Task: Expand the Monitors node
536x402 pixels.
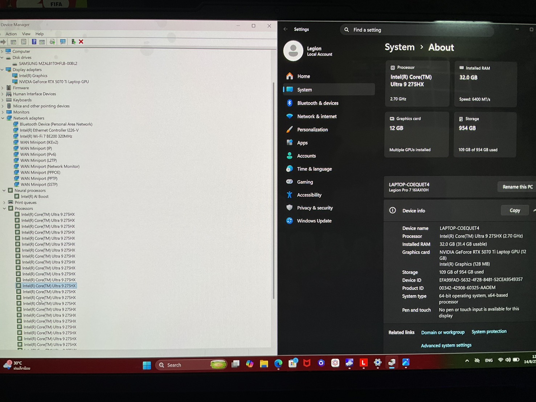Action: [x=2, y=112]
